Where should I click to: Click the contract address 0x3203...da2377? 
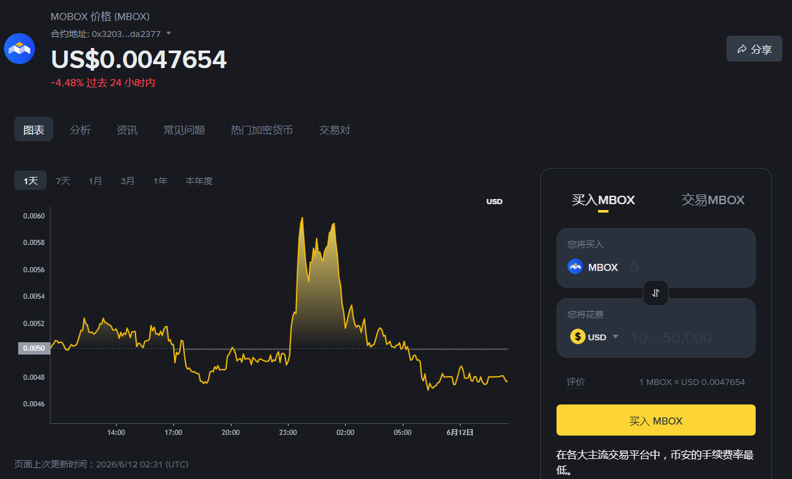click(x=126, y=33)
